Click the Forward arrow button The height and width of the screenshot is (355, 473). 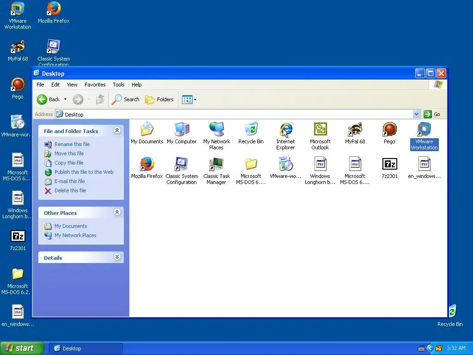tap(78, 99)
